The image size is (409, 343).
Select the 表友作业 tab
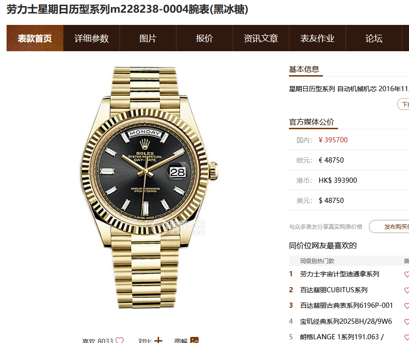click(317, 38)
